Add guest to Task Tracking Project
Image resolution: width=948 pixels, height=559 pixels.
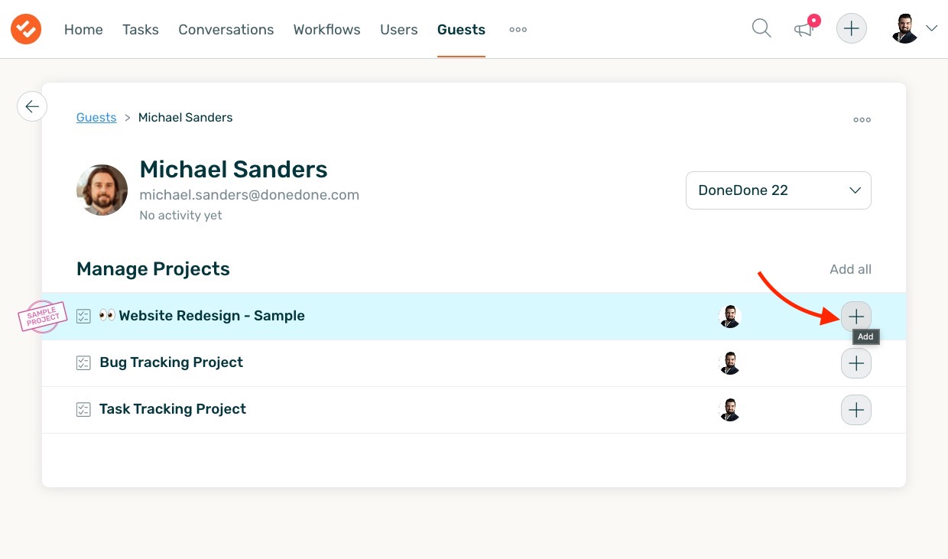click(x=856, y=410)
